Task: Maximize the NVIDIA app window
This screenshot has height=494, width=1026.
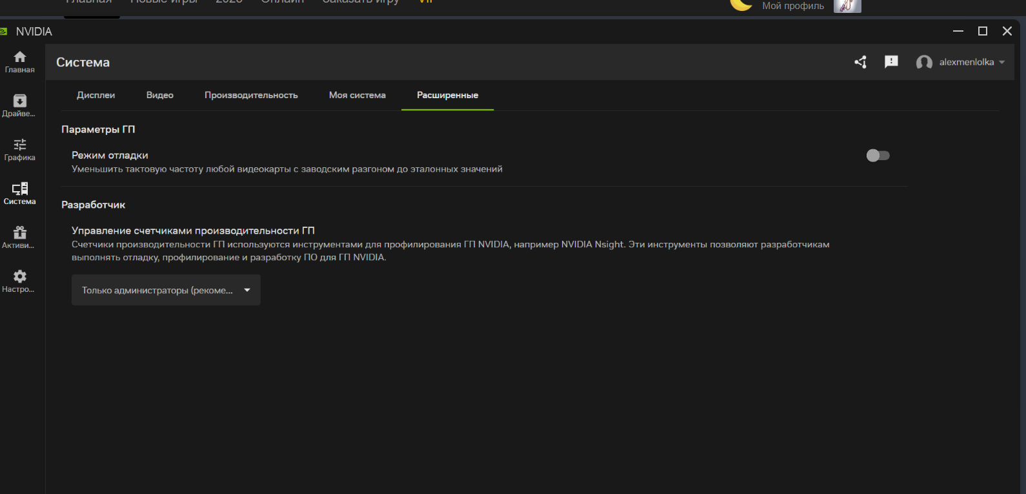Action: coord(982,31)
